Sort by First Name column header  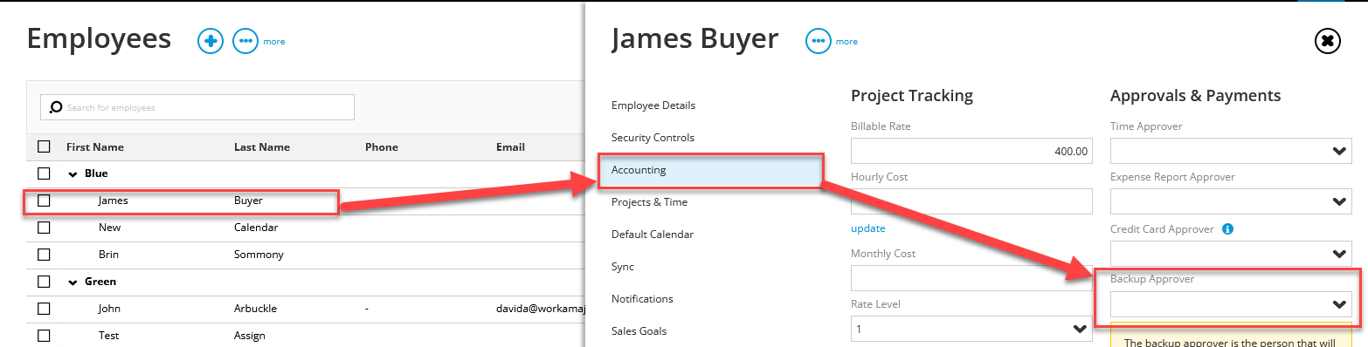95,147
